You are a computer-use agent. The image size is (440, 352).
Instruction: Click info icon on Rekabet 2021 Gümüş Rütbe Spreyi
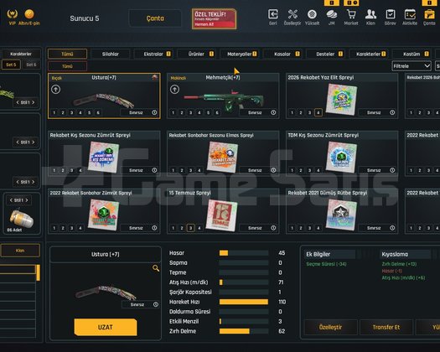(x=392, y=228)
